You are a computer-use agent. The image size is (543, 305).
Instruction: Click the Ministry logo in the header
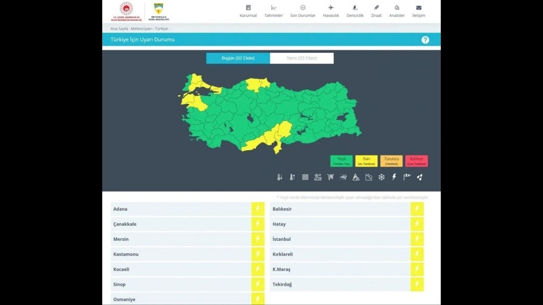[126, 12]
